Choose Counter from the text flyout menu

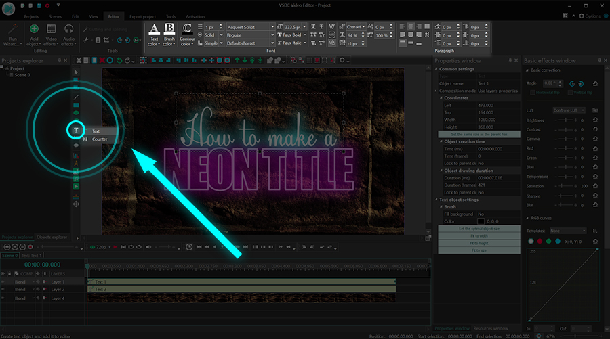pyautogui.click(x=100, y=139)
